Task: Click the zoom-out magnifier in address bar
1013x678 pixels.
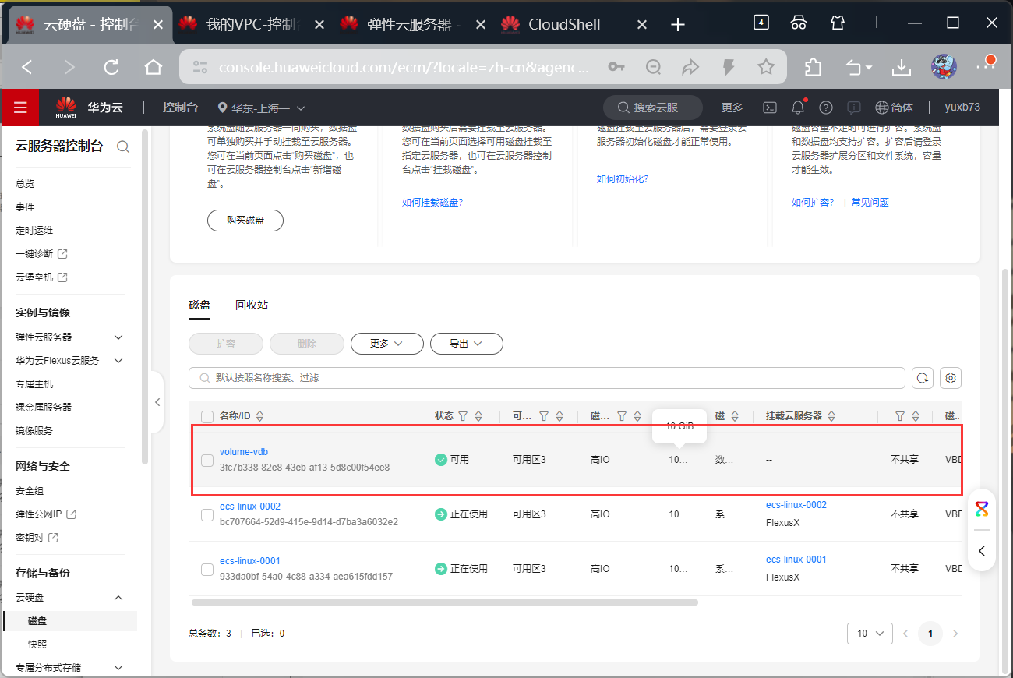Action: click(654, 68)
